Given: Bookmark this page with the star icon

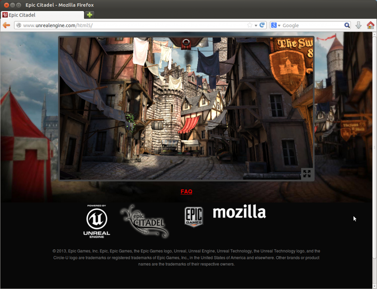Looking at the screenshot, I should [250, 25].
